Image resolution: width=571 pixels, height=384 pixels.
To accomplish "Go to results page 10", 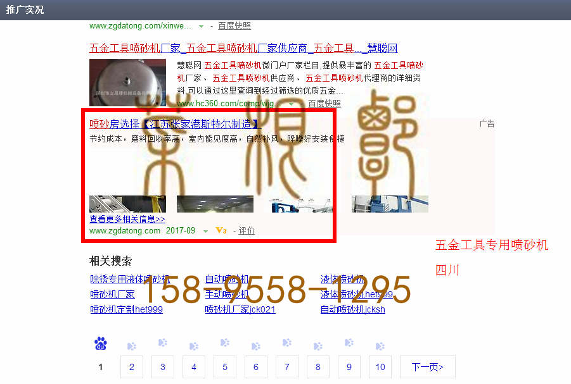I will point(380,367).
